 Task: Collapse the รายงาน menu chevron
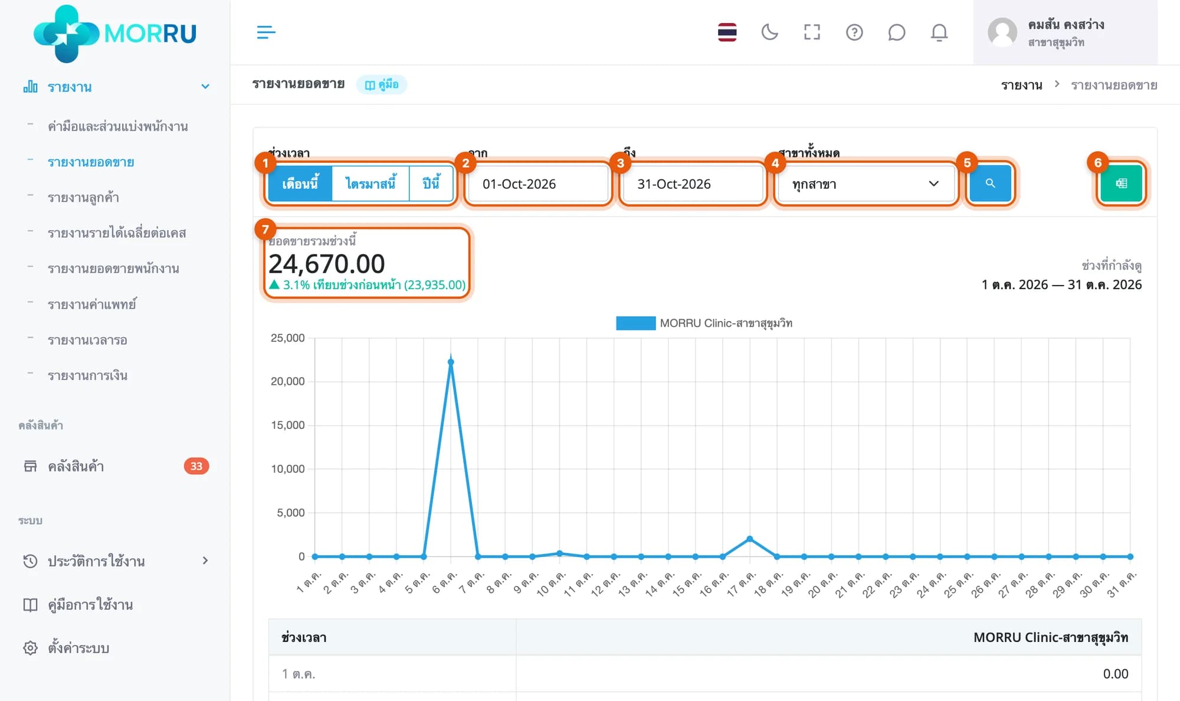click(205, 87)
